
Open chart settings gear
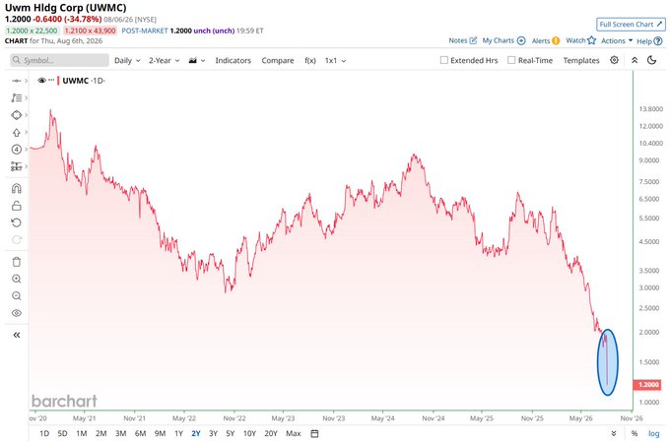pos(614,60)
